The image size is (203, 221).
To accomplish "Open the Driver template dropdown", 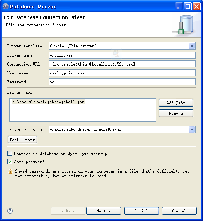I will pos(192,46).
